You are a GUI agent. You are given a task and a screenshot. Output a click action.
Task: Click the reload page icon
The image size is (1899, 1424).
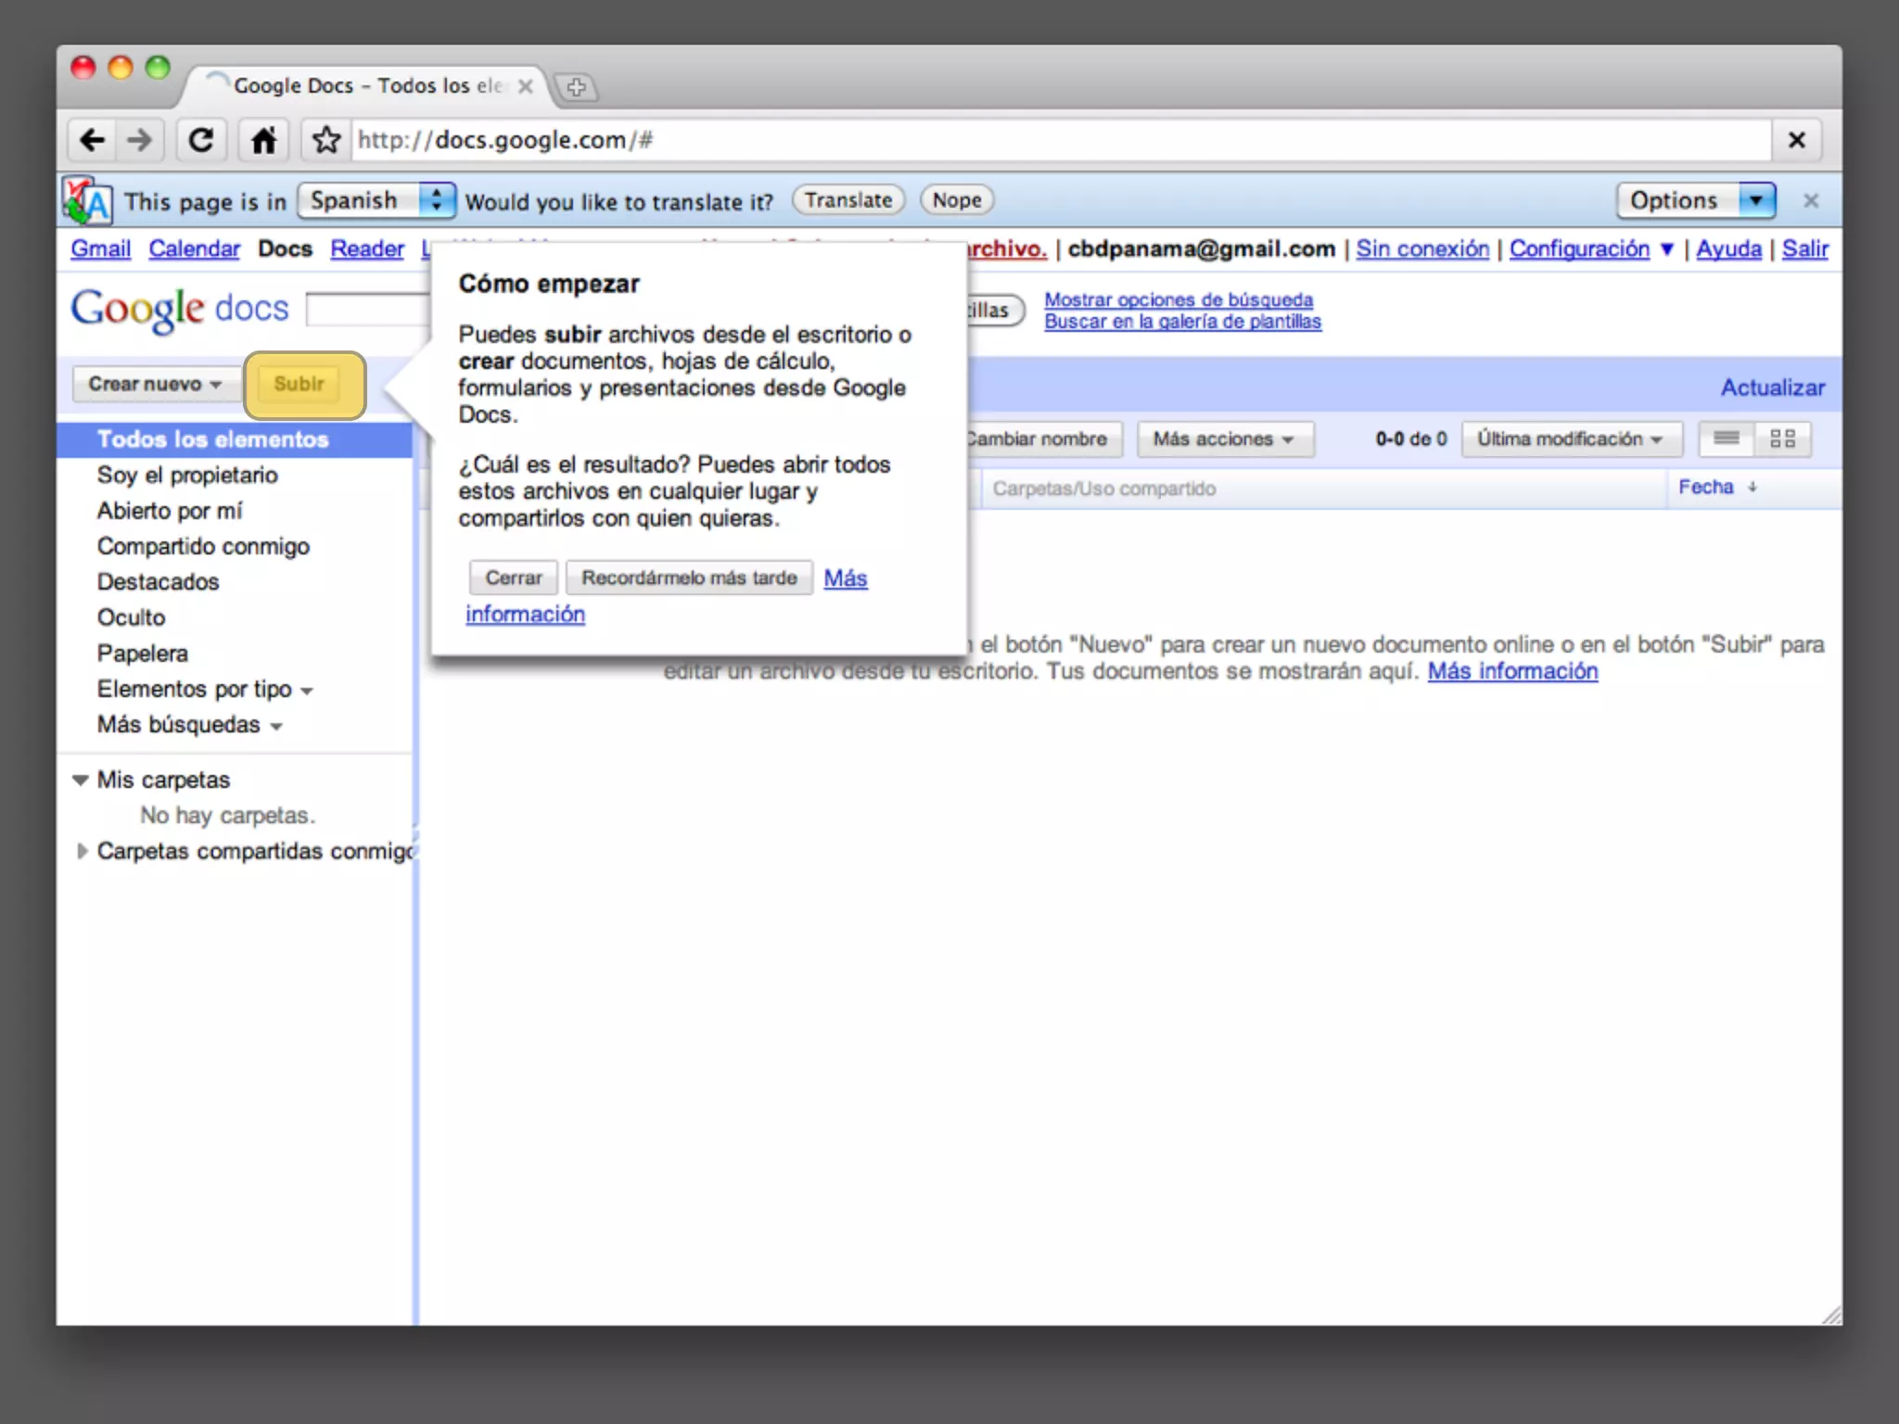201,140
